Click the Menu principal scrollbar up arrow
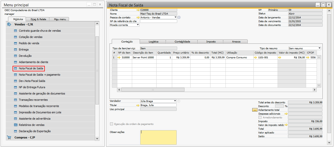The height and width of the screenshot is (147, 334). pyautogui.click(x=97, y=23)
